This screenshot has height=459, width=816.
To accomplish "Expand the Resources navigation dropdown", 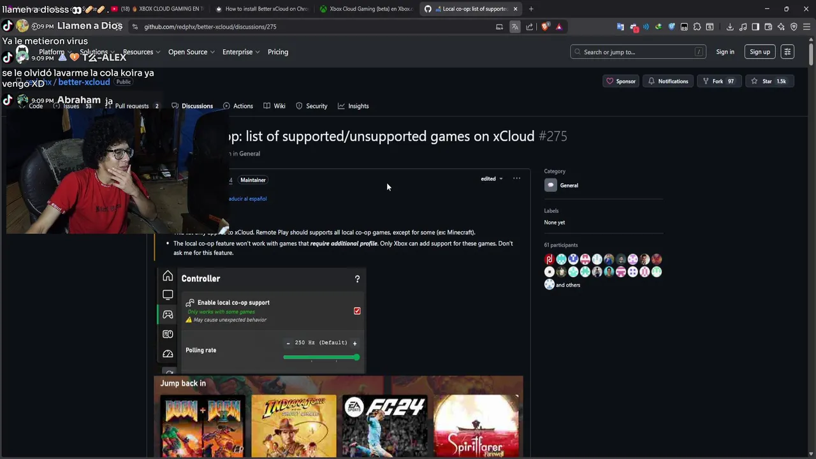I will coord(141,52).
